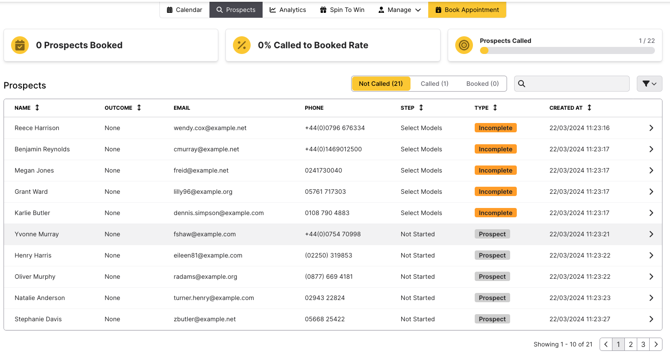Click the Incomplete badge for Reece Harrison
Image resolution: width=670 pixels, height=354 pixels.
click(496, 128)
